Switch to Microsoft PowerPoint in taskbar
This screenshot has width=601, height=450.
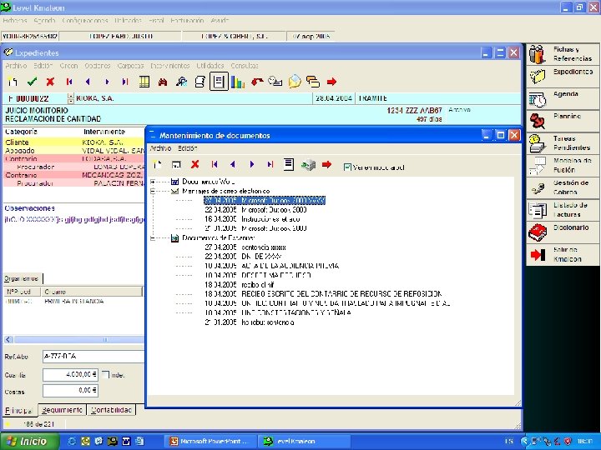click(210, 441)
